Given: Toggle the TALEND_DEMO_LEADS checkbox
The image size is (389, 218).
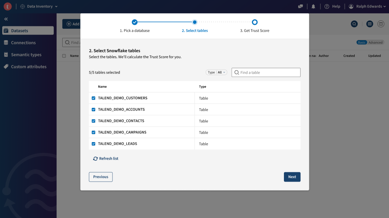Looking at the screenshot, I should 94,144.
